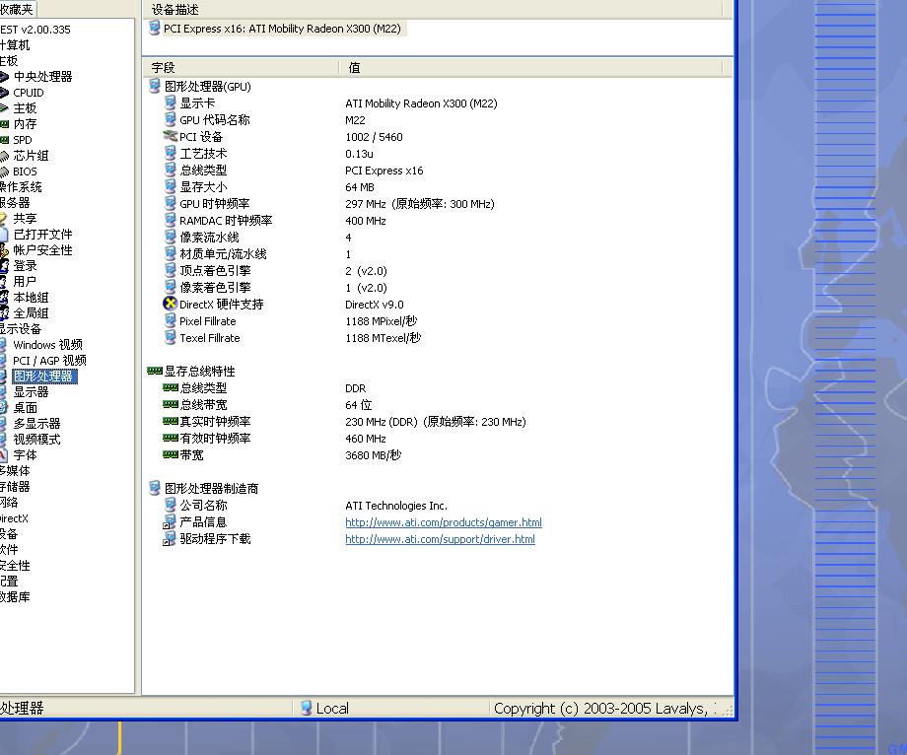This screenshot has width=907, height=755.
Task: Select the value 1002 / 5460
Action: click(374, 137)
